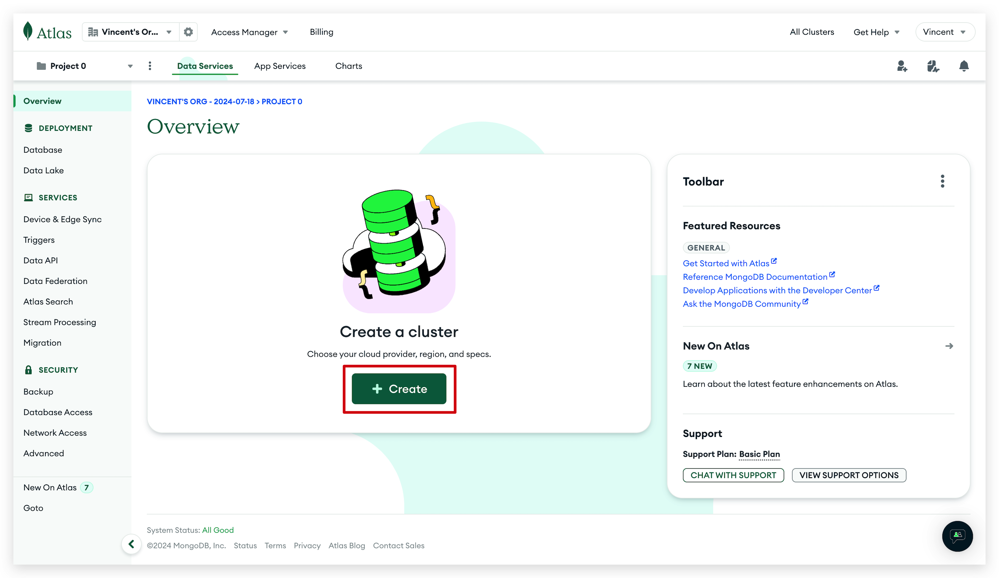Image resolution: width=999 pixels, height=578 pixels.
Task: Open the project activity feed icon
Action: [933, 66]
